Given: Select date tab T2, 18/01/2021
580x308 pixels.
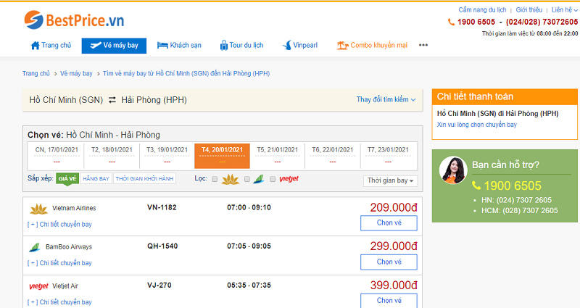Looking at the screenshot, I should pyautogui.click(x=112, y=155).
